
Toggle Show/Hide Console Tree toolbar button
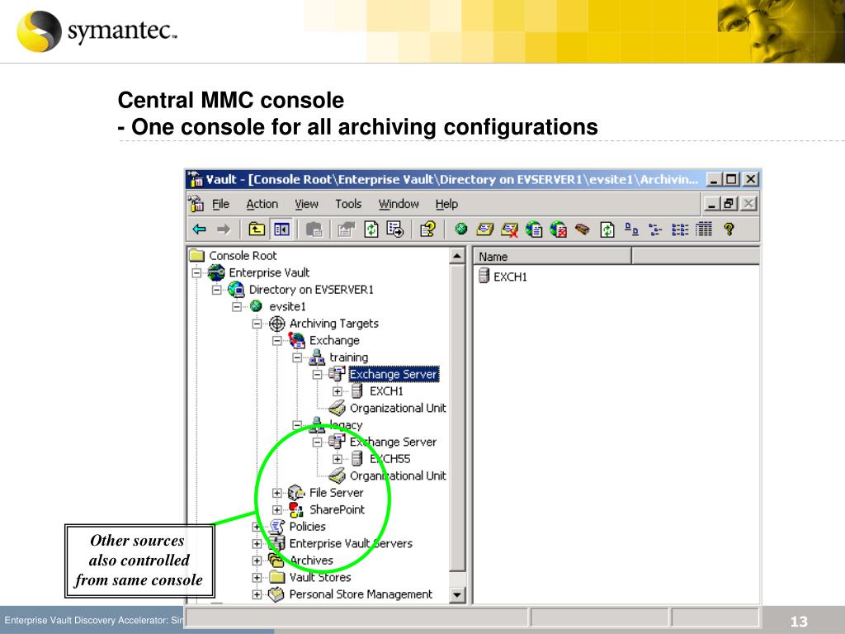pyautogui.click(x=281, y=229)
